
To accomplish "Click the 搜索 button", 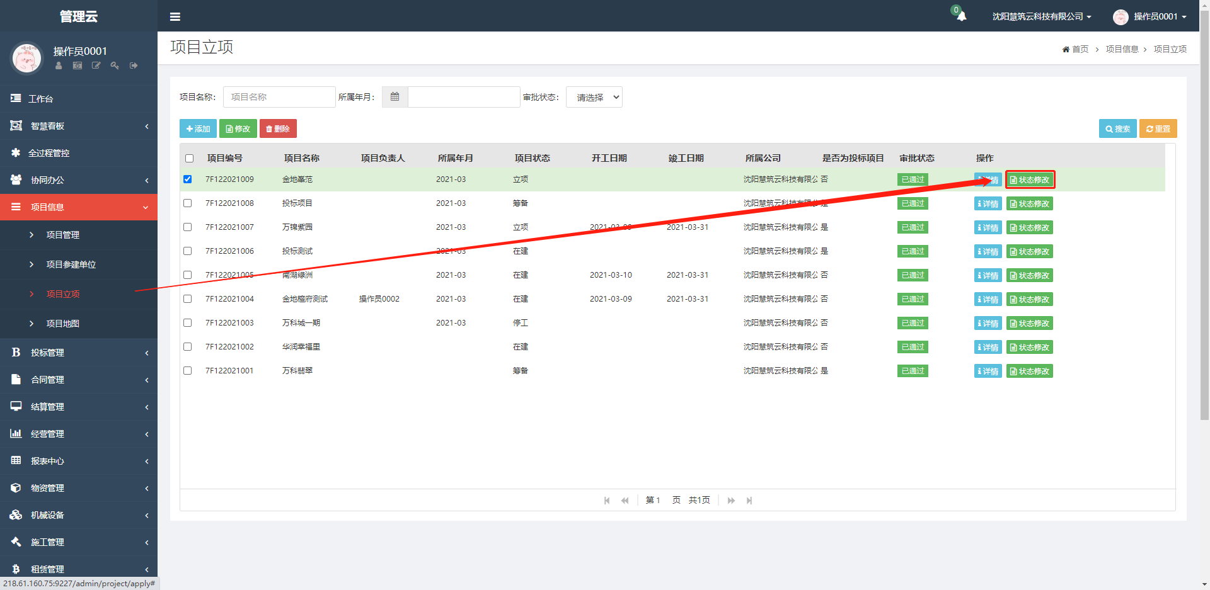I will click(x=1118, y=128).
